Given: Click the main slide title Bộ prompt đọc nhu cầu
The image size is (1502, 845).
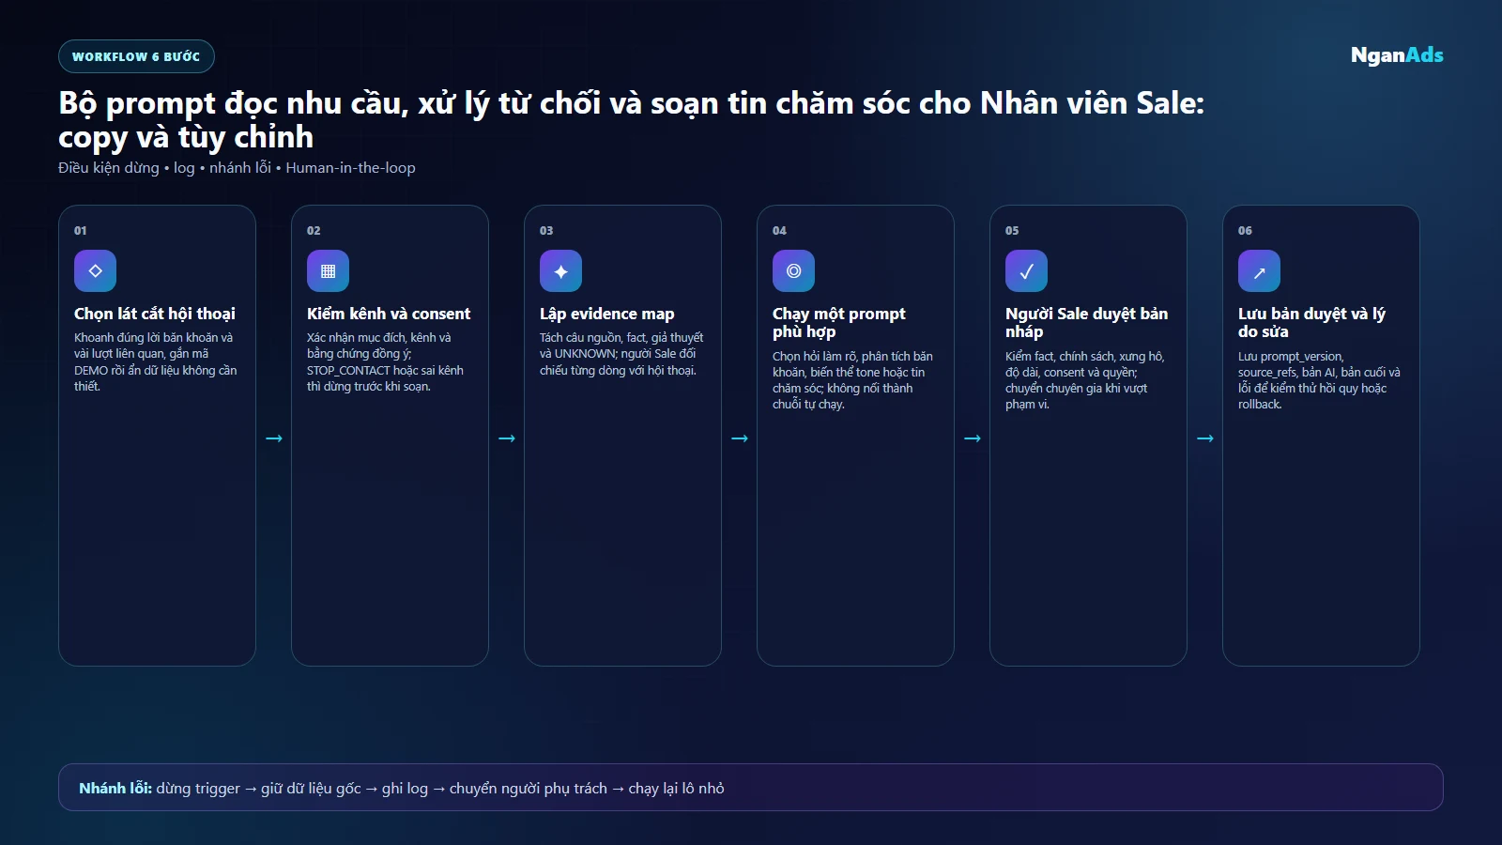Looking at the screenshot, I should click(631, 119).
